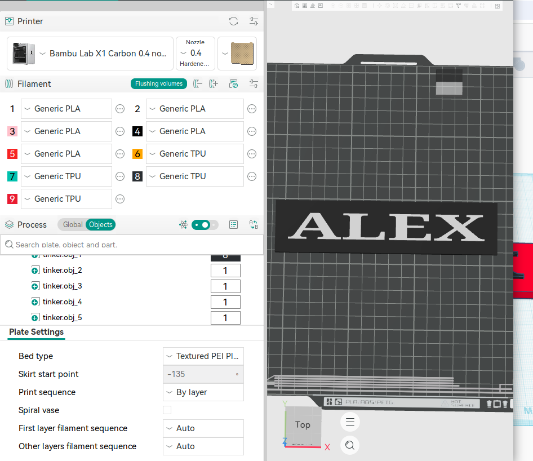Screen dimensions: 533x461
Task: Select the ALEX nameplate model on the plate
Action: tap(386, 227)
